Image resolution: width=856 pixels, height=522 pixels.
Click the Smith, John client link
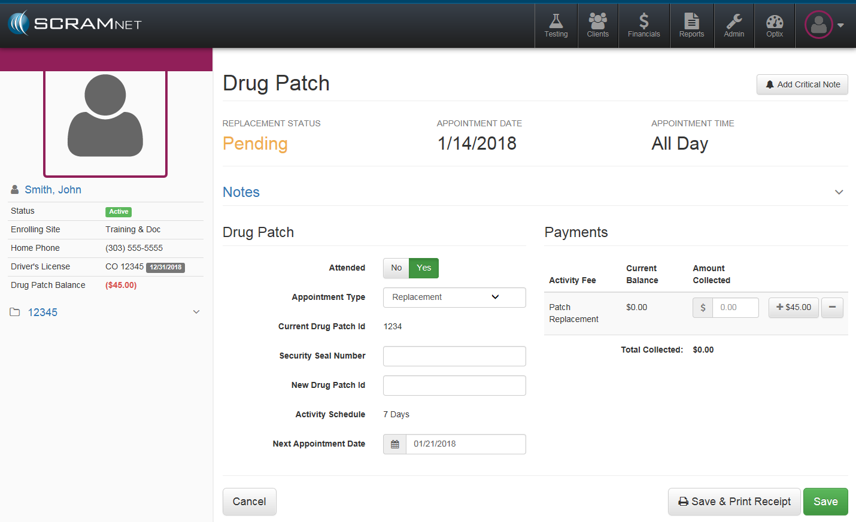[53, 190]
